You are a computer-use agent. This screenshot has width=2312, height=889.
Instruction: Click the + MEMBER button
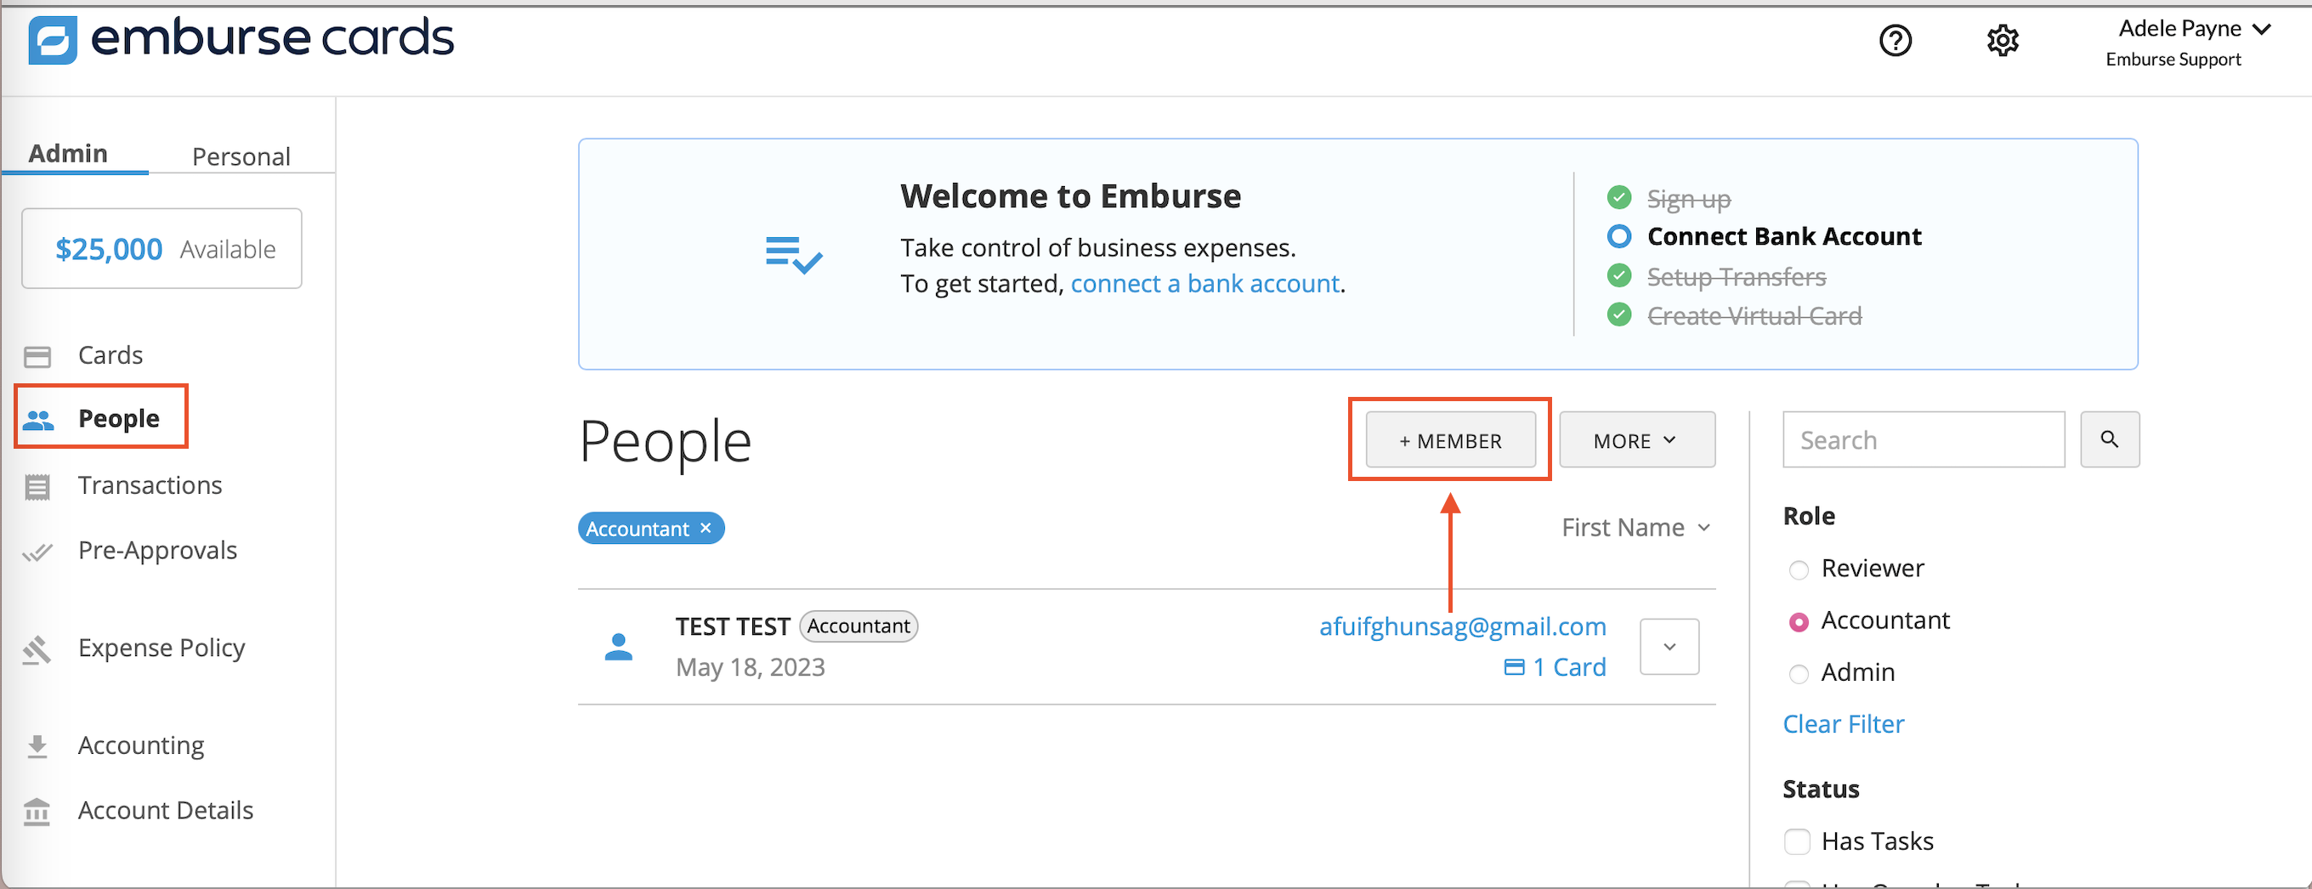coord(1449,440)
